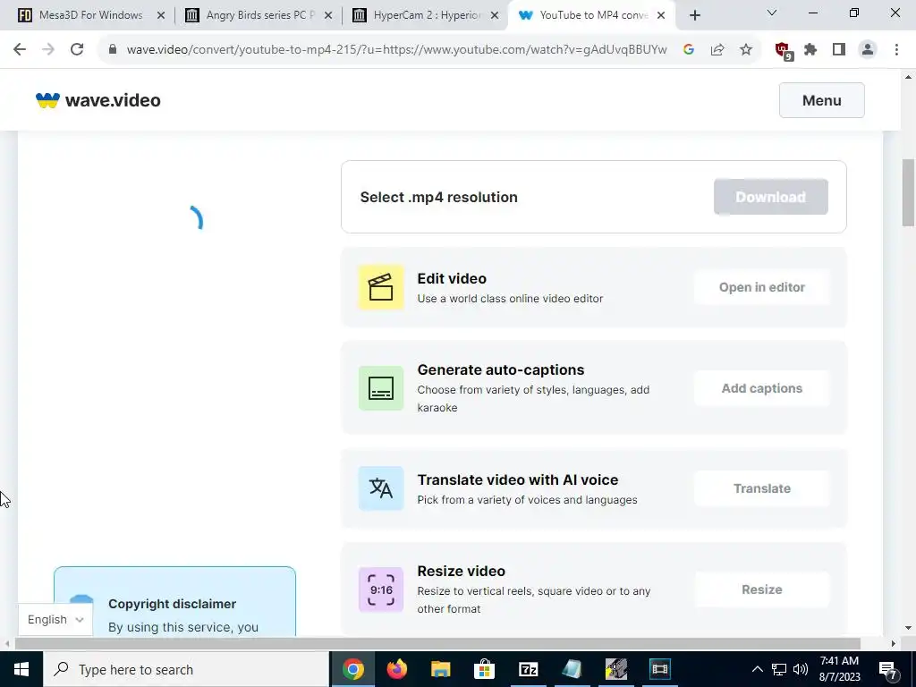Bookmark this page with star icon
The width and height of the screenshot is (916, 687).
point(746,50)
